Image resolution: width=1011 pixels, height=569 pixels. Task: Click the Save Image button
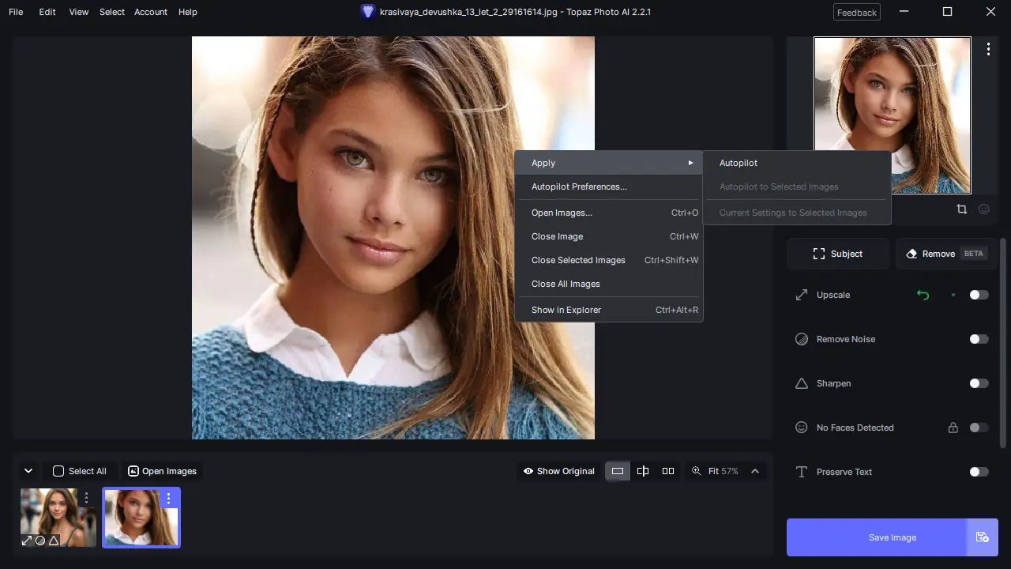[x=877, y=537]
